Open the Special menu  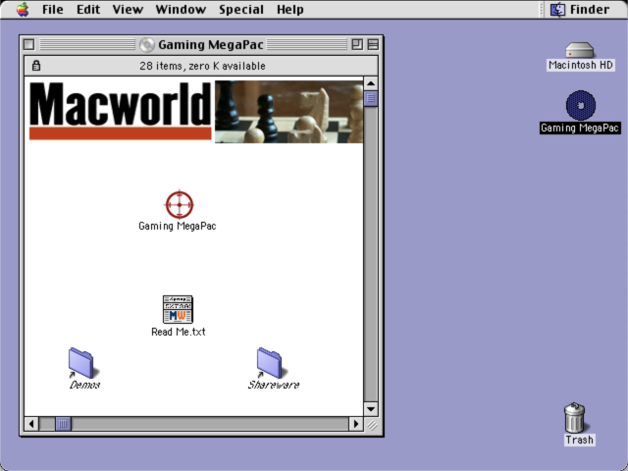tap(241, 9)
